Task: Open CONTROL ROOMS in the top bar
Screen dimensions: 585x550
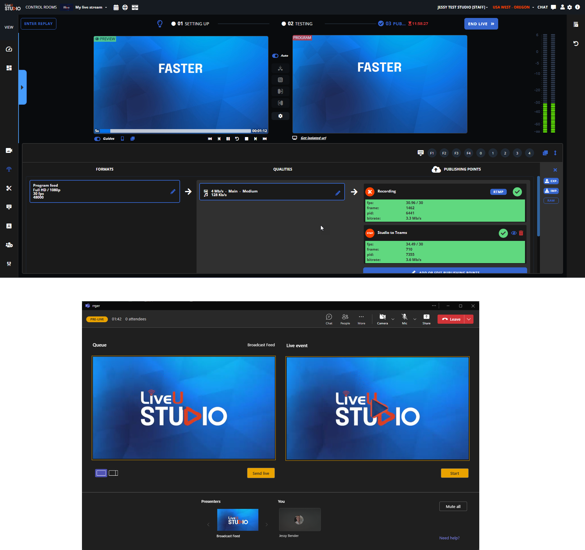Action: (41, 7)
